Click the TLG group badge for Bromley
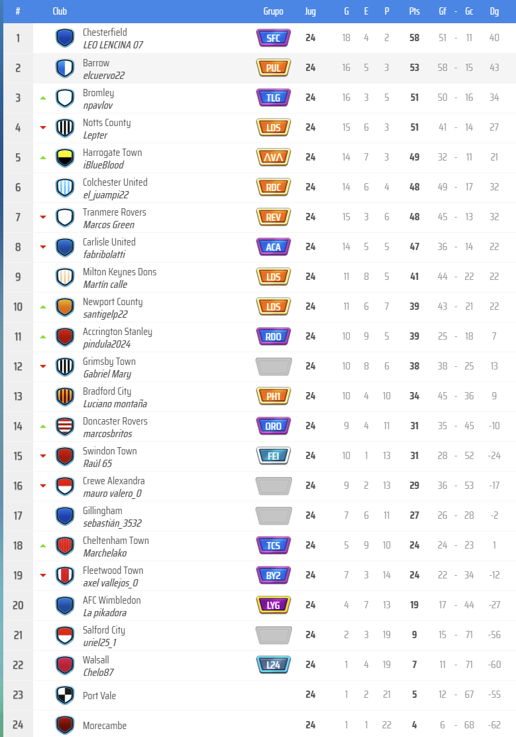Image resolution: width=516 pixels, height=737 pixels. [x=273, y=98]
